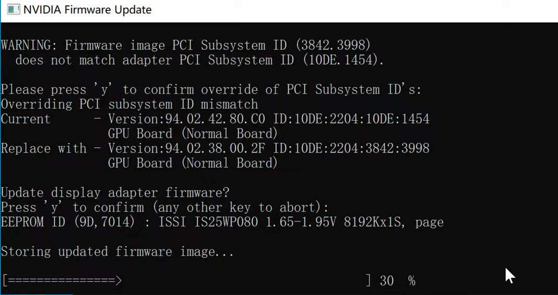
Task: Click the Update display adapter firmware? prompt
Action: point(115,193)
